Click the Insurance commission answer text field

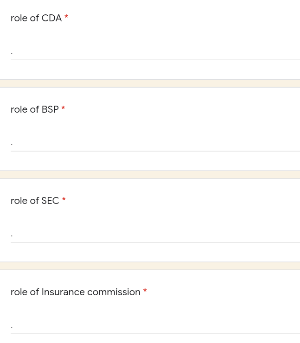(x=155, y=327)
